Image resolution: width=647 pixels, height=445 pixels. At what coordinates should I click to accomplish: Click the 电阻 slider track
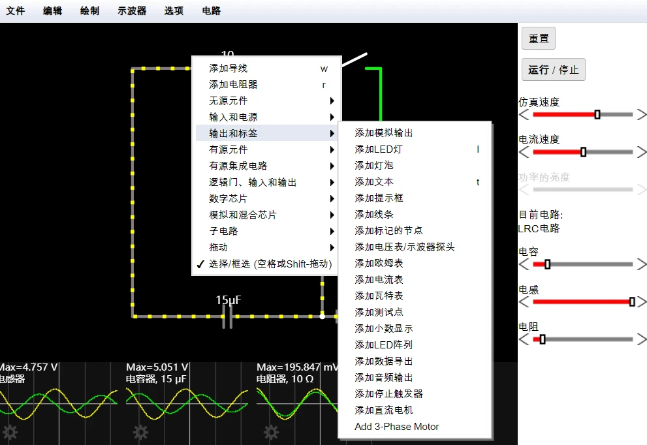[582, 339]
